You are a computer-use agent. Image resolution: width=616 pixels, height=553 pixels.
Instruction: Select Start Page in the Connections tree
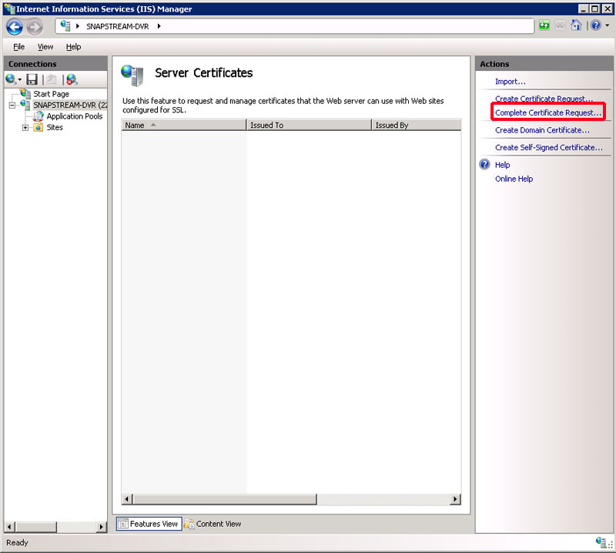[x=51, y=94]
